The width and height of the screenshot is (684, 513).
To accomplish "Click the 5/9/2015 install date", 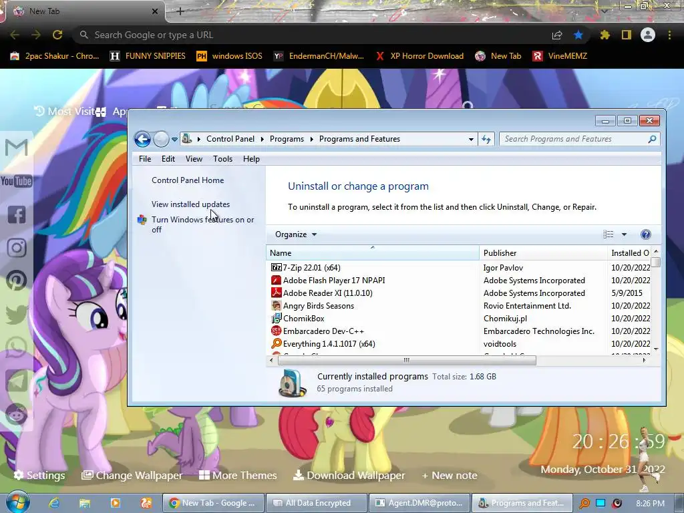I will click(x=627, y=293).
